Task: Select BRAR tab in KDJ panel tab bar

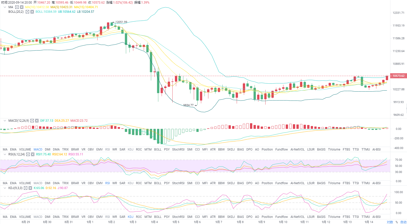Action: point(75,217)
